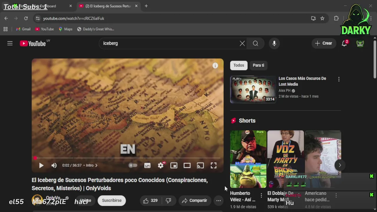Image resolution: width=377 pixels, height=212 pixels.
Task: Open browser extensions puzzle icon
Action: (336, 18)
